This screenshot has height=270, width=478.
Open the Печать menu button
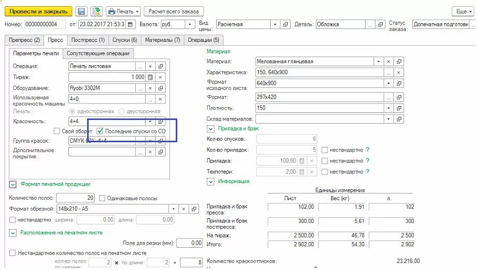point(123,11)
